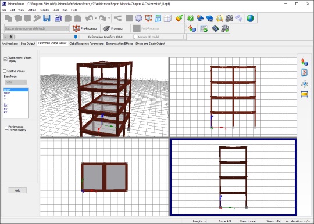This screenshot has width=314, height=224.
Task: Select Norm in displacement list
Action: pos(16,93)
